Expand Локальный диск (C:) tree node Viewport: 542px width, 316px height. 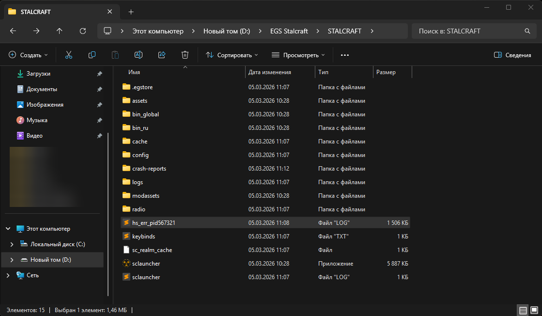pos(11,244)
